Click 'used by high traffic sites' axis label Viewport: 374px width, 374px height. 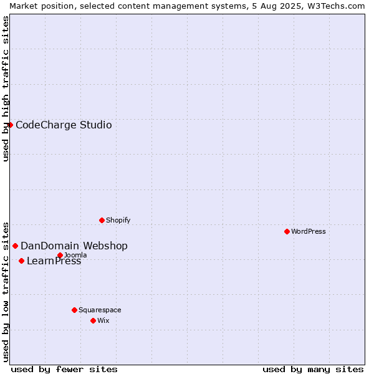coord(5,89)
